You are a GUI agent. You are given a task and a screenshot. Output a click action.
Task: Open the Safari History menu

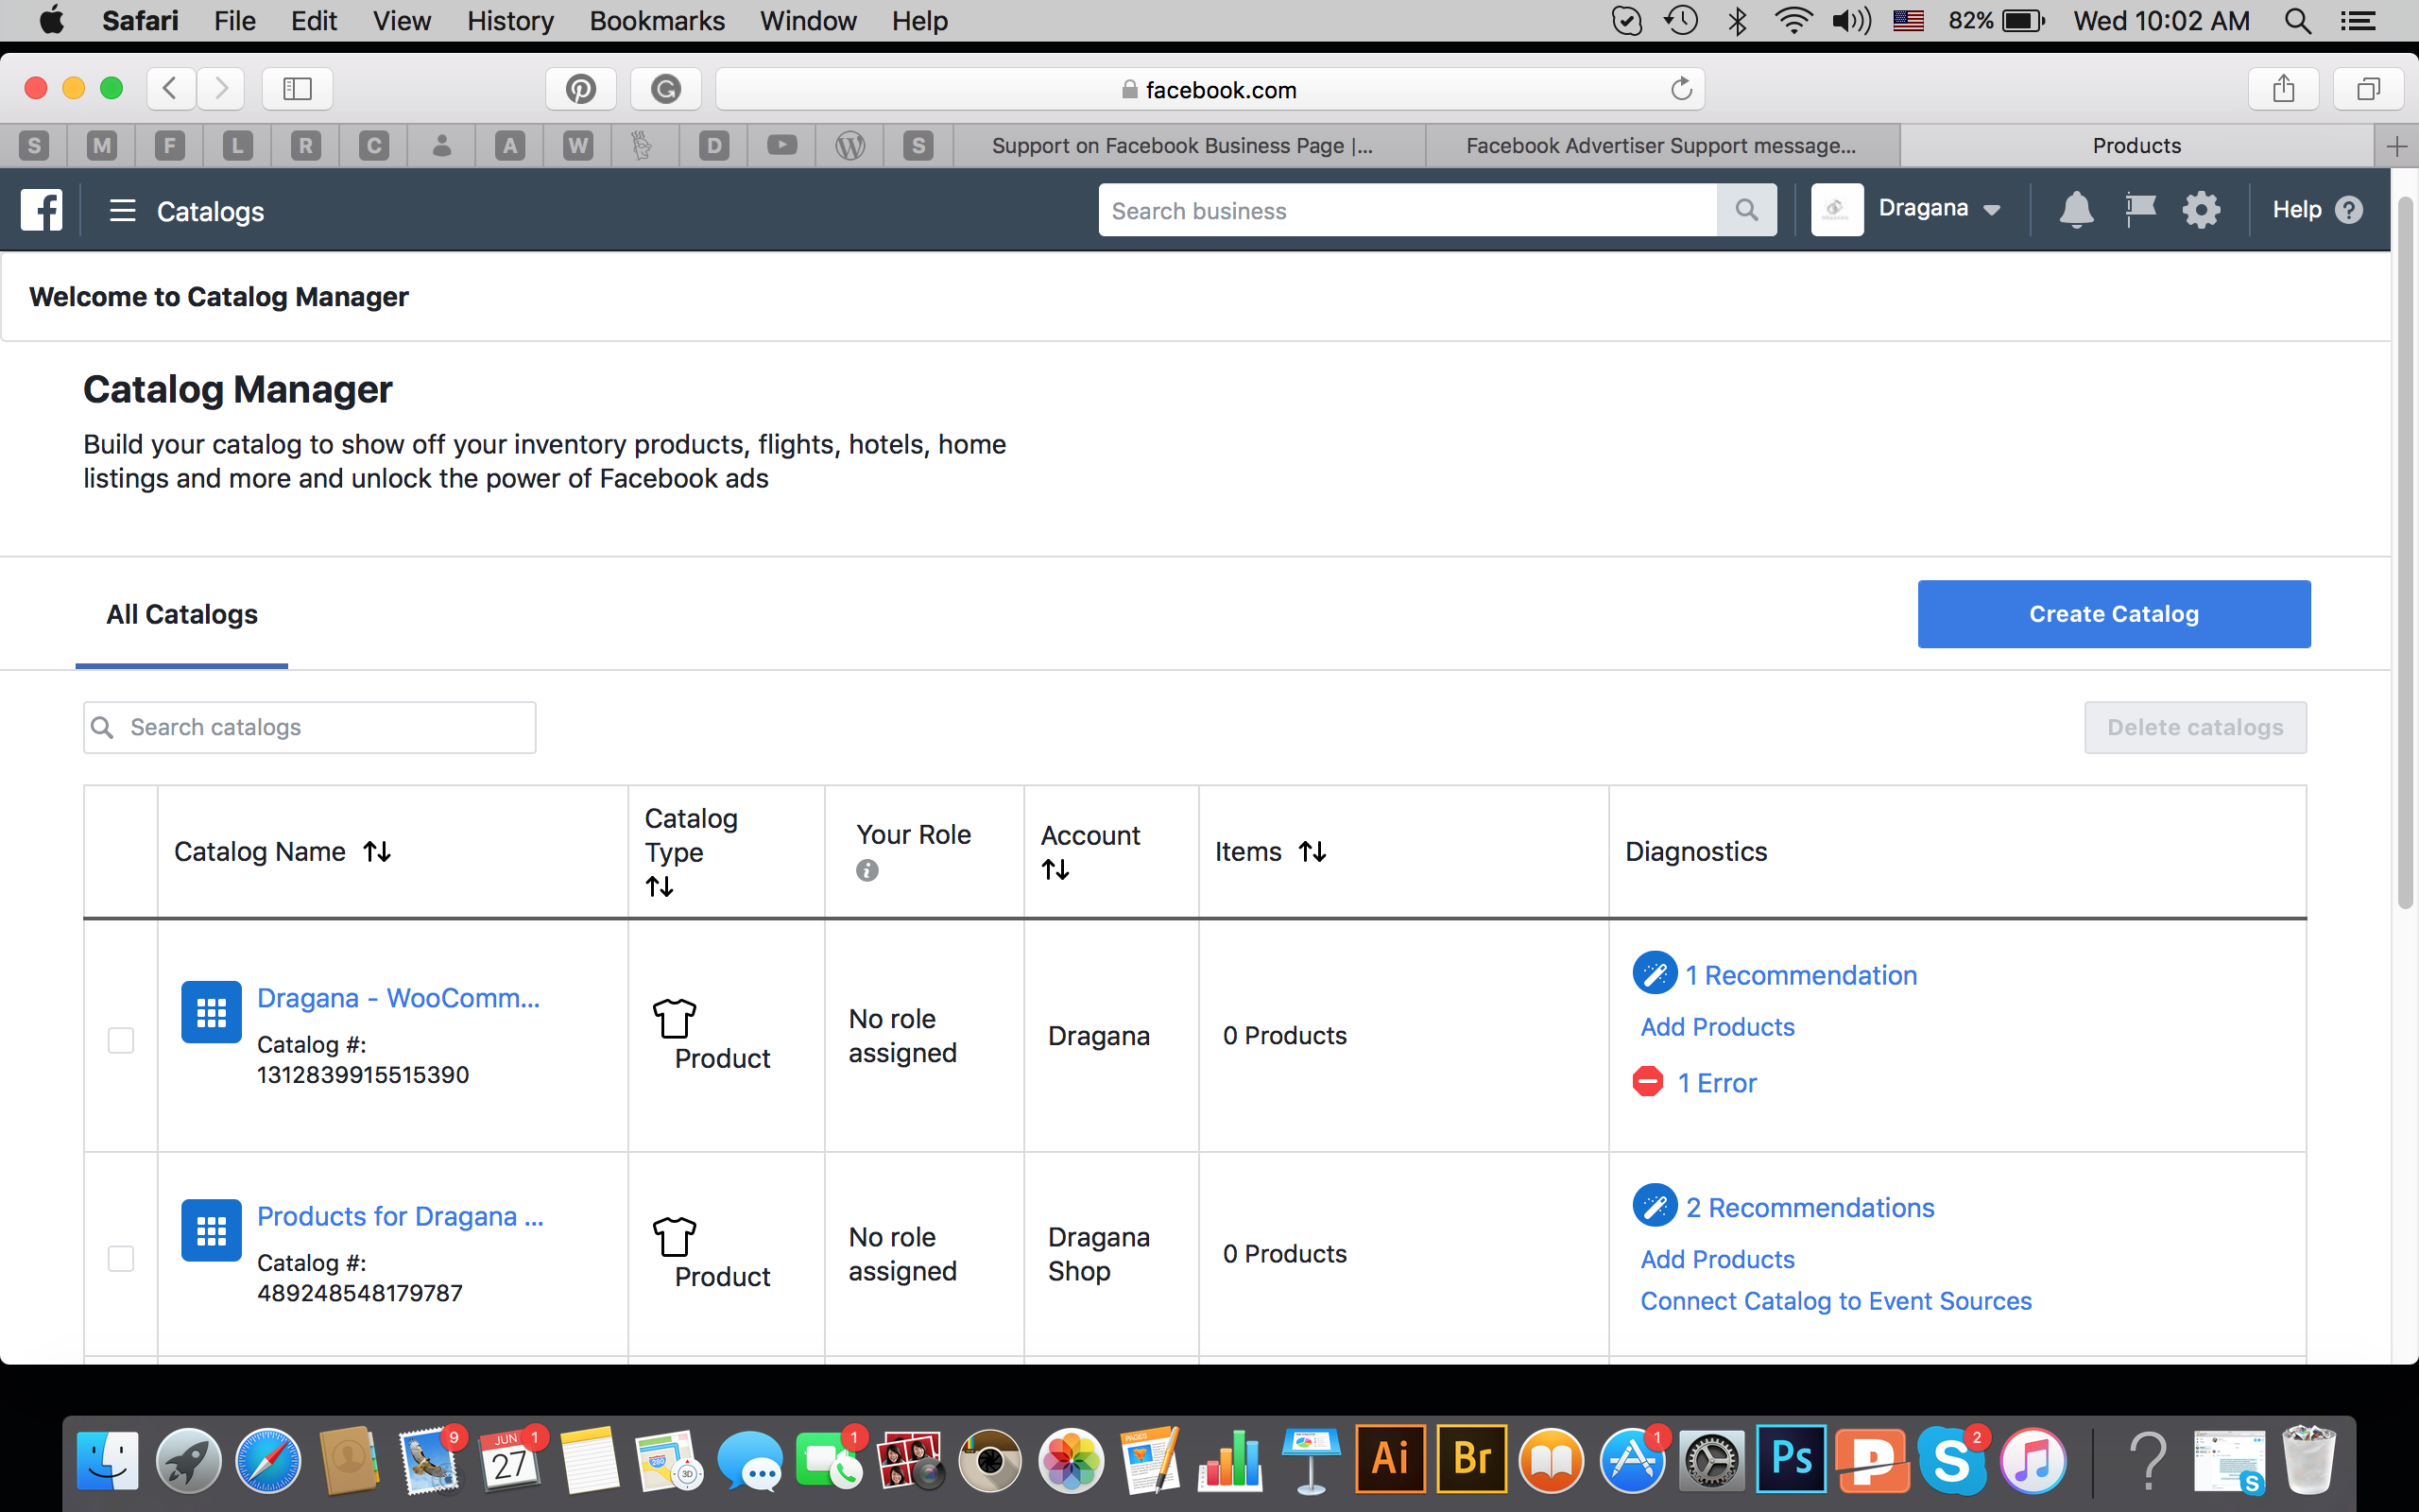510,21
